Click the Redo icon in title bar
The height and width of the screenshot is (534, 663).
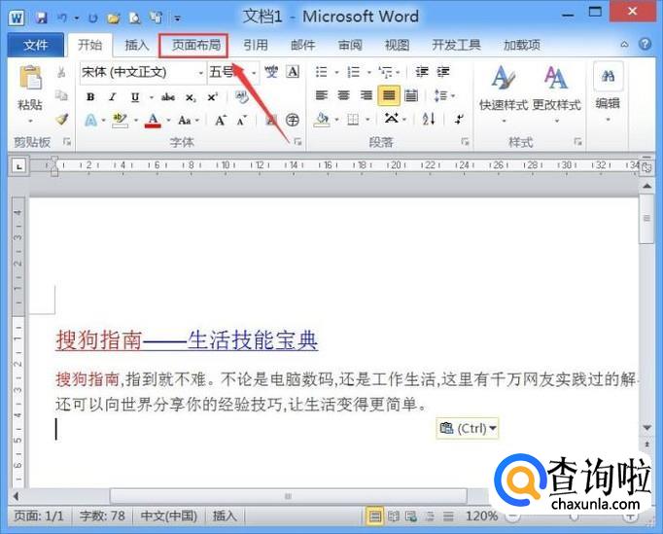[x=93, y=18]
